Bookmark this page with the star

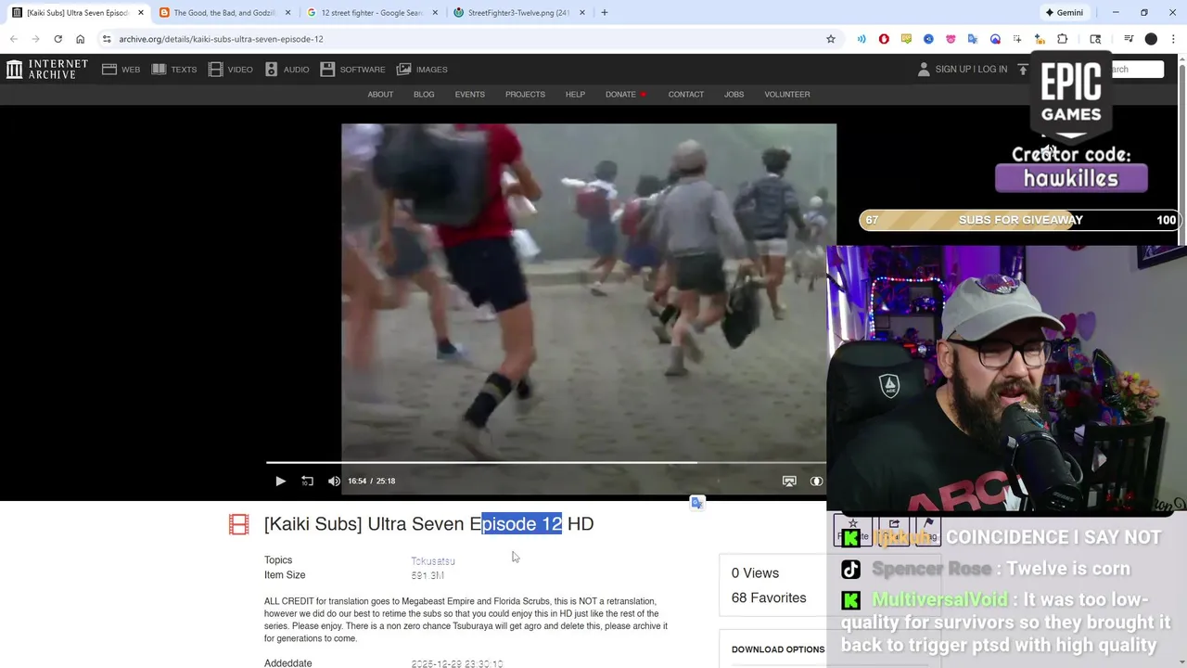point(831,39)
